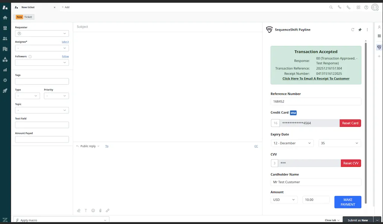Toggle the Public reply option
Image resolution: width=383 pixels, height=224 pixels.
87,146
